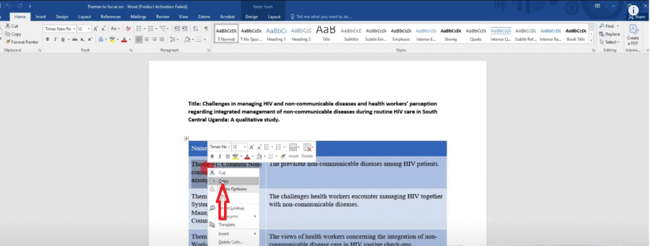The image size is (650, 246).
Task: Open the Table Tools Layout tab
Action: [x=274, y=17]
